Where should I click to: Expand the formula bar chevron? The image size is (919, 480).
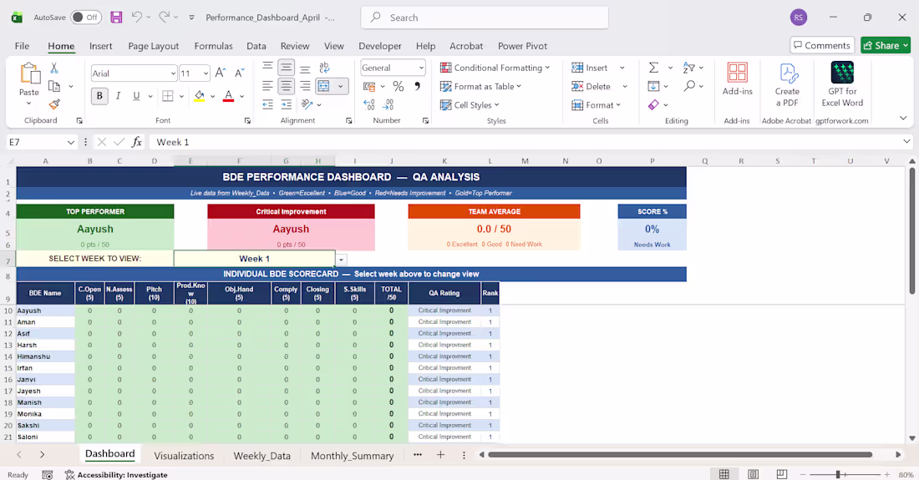[906, 142]
